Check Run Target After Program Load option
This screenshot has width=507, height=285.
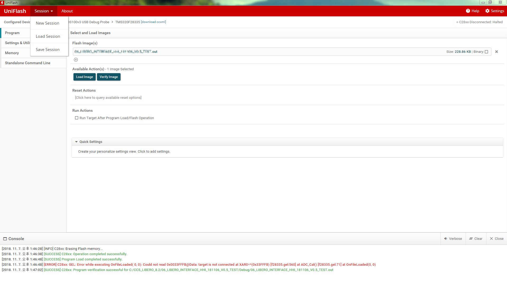pyautogui.click(x=77, y=118)
